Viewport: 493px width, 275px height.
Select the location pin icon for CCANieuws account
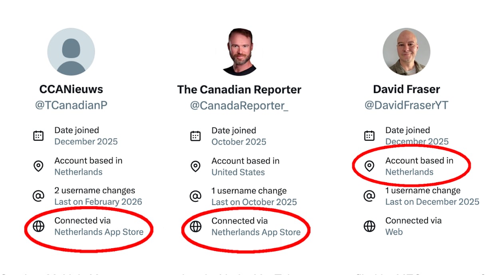(38, 166)
